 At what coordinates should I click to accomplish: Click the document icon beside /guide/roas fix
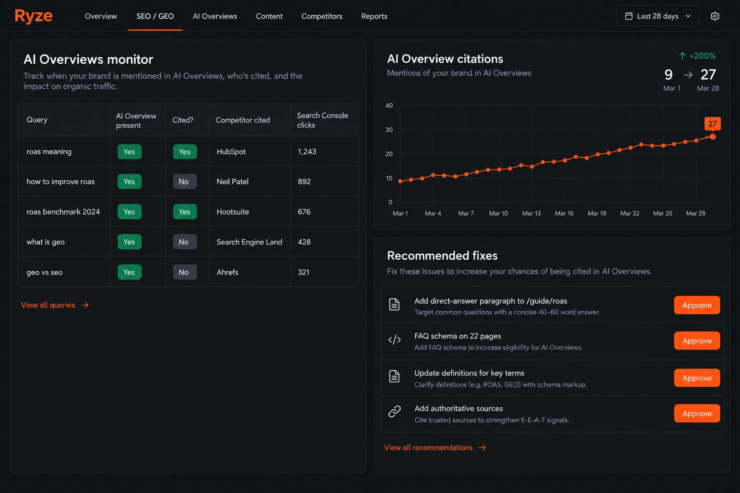click(394, 304)
